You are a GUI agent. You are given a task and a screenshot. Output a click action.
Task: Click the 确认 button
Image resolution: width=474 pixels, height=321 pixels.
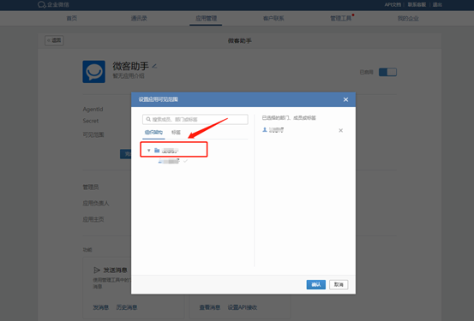(x=316, y=284)
